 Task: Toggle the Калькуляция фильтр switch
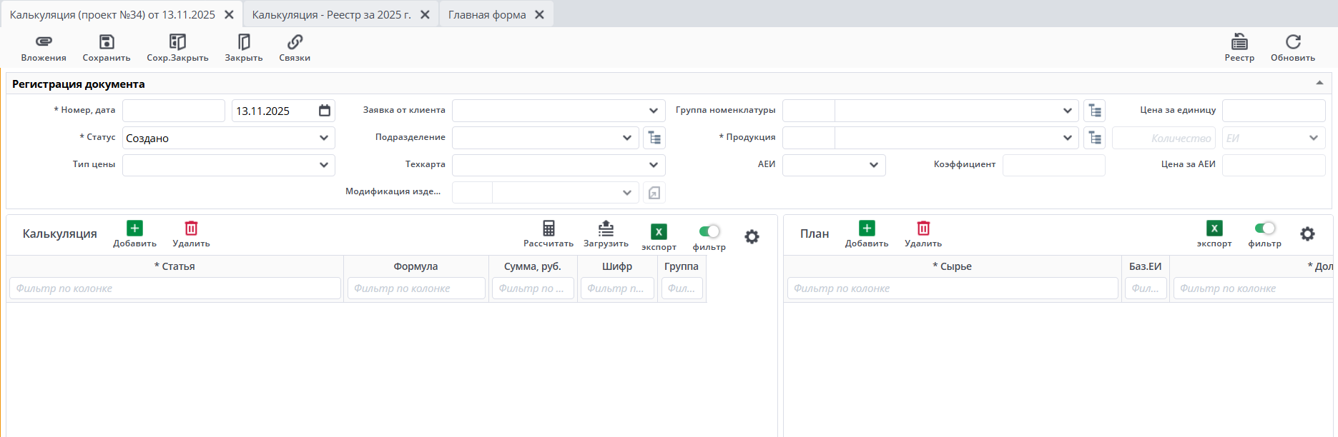click(x=709, y=231)
